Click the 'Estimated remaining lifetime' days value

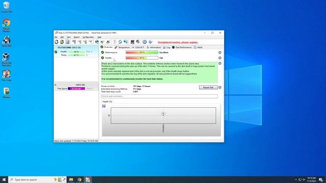point(137,89)
